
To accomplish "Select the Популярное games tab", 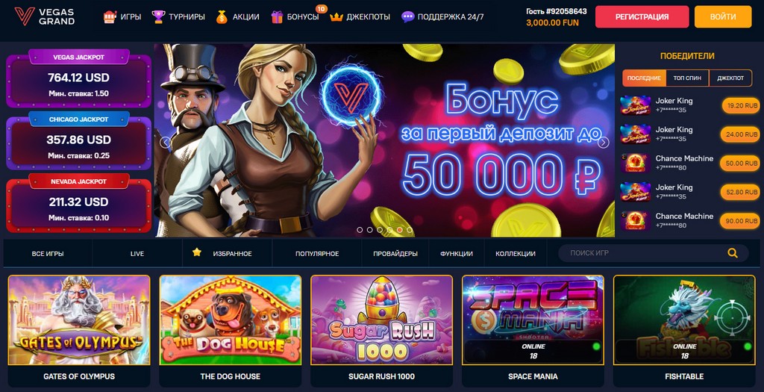I will click(316, 254).
